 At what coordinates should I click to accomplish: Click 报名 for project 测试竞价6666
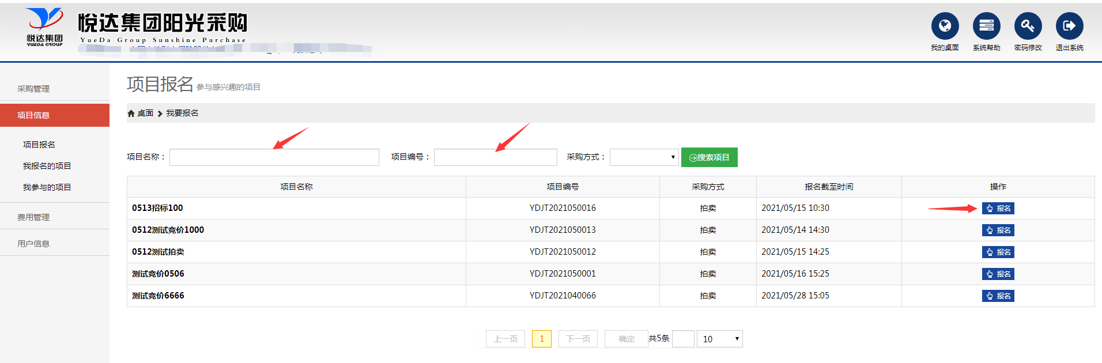pos(998,296)
